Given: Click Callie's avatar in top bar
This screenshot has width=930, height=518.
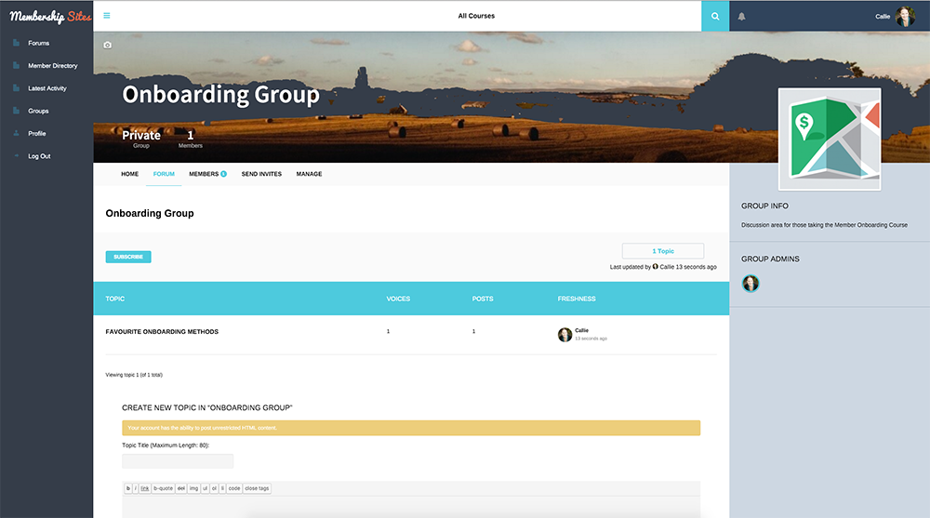Looking at the screenshot, I should coord(905,17).
